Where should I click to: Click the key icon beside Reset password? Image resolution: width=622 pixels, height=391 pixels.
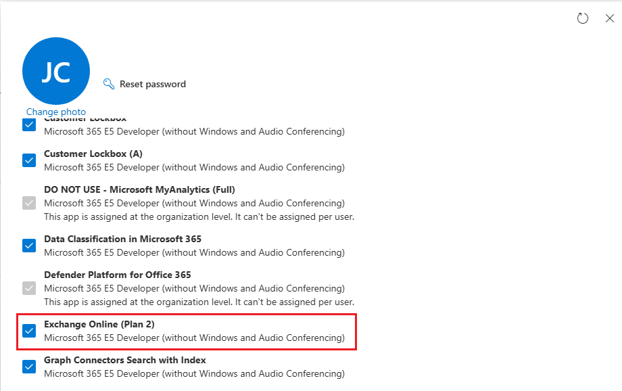coord(109,84)
